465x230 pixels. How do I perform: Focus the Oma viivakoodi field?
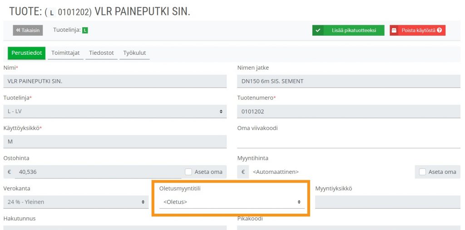pos(349,142)
